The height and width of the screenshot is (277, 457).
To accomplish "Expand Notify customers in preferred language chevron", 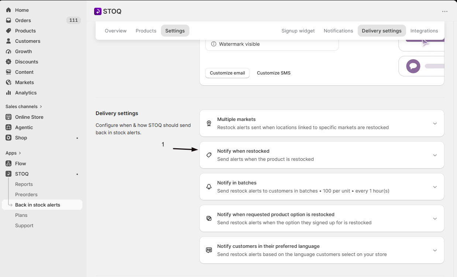I will pos(435,250).
